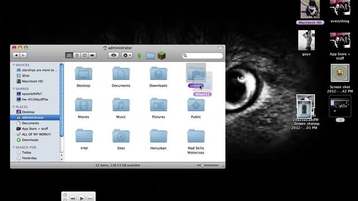Select the Library folder icon

[196, 73]
